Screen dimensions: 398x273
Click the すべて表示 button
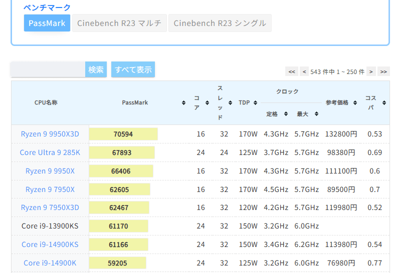click(133, 69)
